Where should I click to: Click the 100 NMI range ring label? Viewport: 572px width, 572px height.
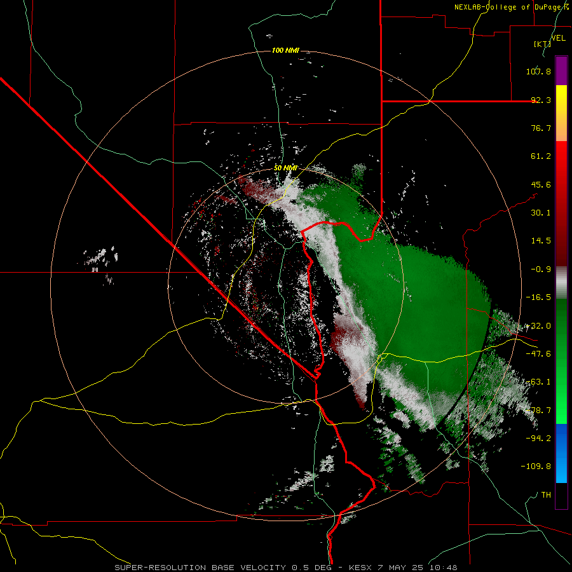285,50
